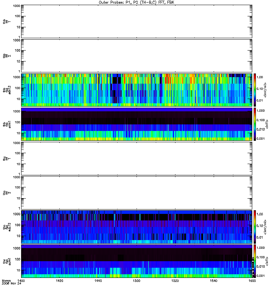Click the thb fbk scm1 spectrogram panel

tap(136, 124)
